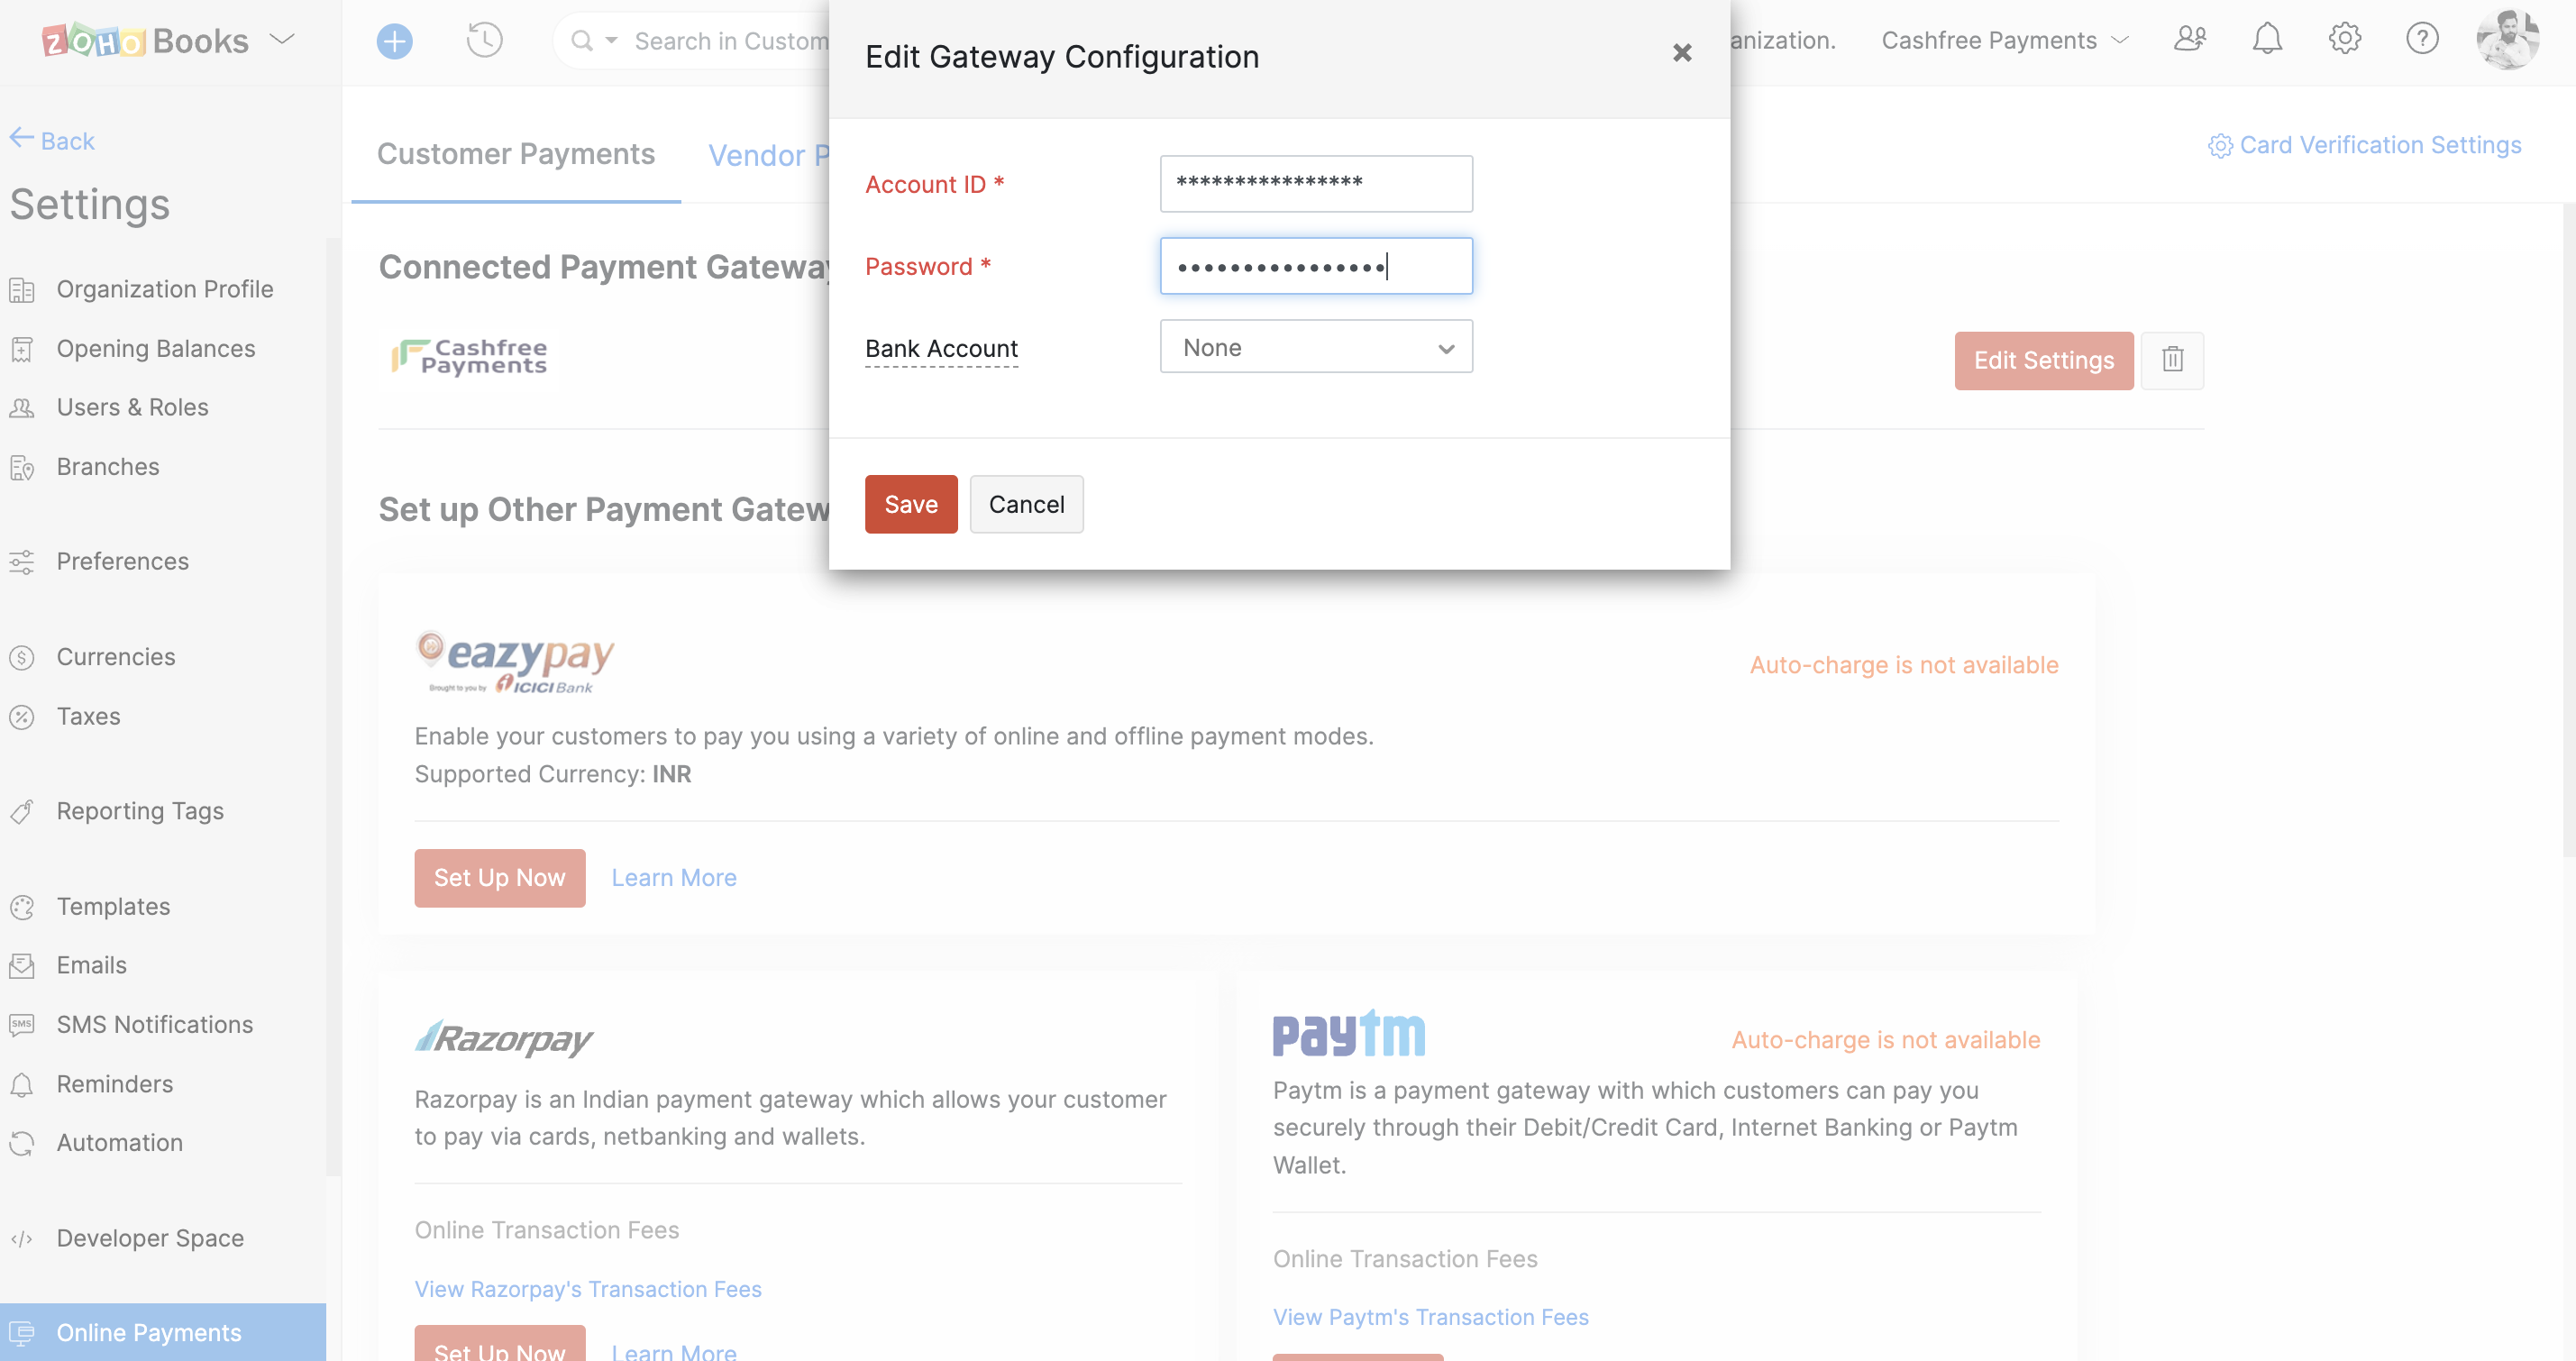Click into the Account ID field

point(1315,184)
